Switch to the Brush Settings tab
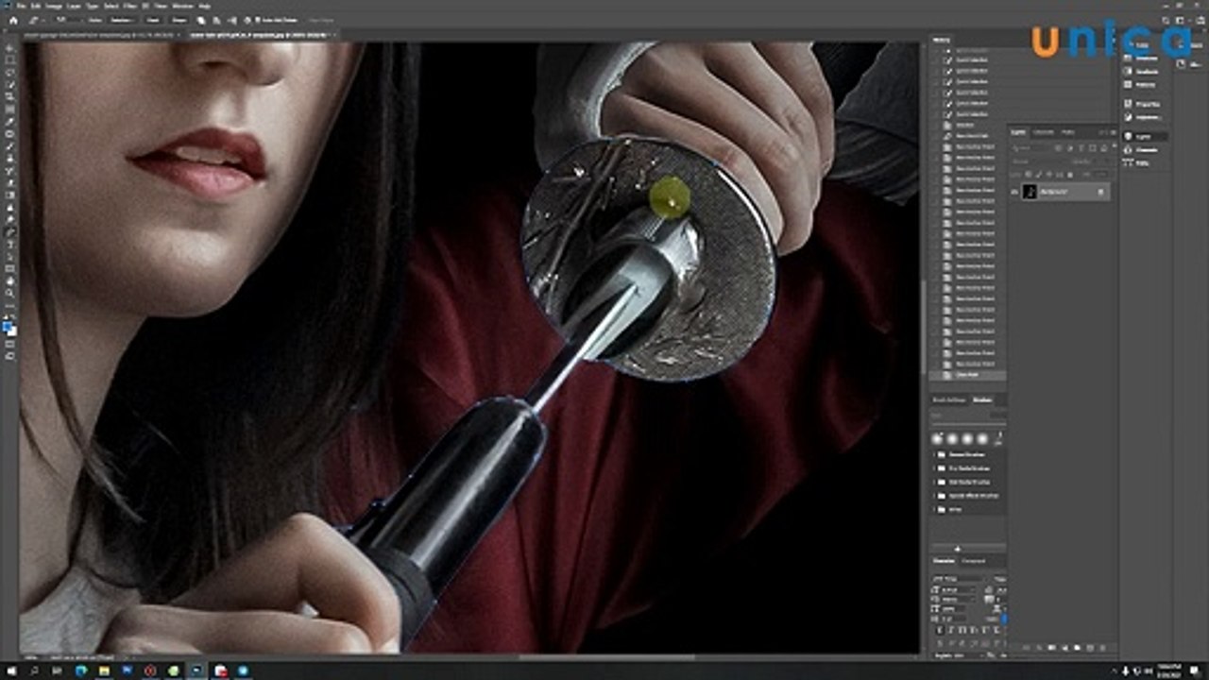 pyautogui.click(x=949, y=399)
